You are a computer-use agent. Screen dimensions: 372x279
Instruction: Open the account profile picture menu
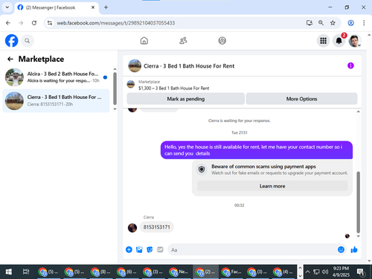[355, 41]
